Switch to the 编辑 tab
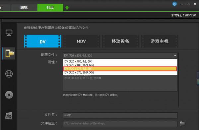199x130 pixels. [x=24, y=8]
